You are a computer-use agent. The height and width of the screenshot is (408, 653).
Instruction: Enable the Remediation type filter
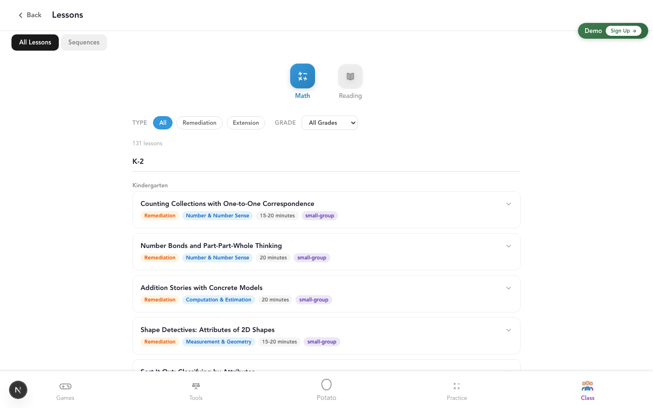[199, 123]
